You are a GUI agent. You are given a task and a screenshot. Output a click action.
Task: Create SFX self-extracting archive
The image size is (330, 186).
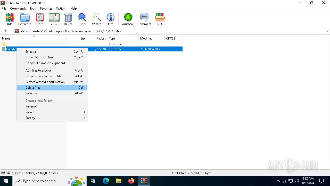(160, 19)
